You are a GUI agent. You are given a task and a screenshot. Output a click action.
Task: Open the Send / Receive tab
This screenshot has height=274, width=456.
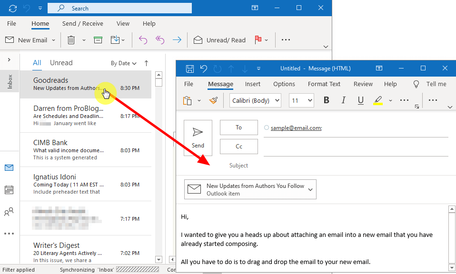(83, 23)
